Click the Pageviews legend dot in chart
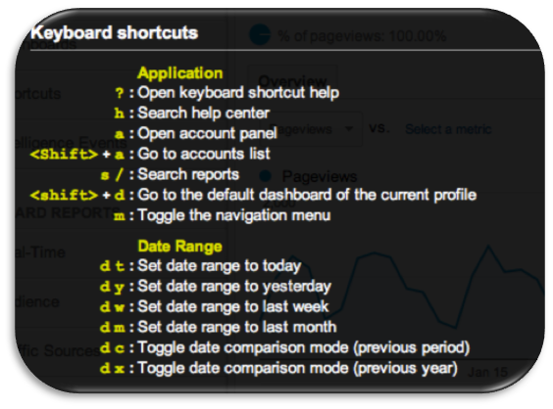 point(265,176)
